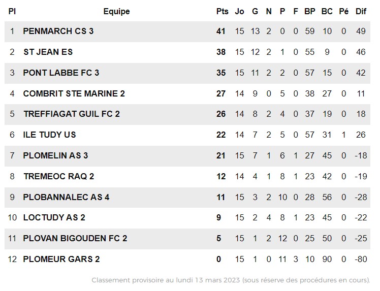Click TREMEOC RAQ 2 team name
This screenshot has height=291, width=380.
click(58, 176)
